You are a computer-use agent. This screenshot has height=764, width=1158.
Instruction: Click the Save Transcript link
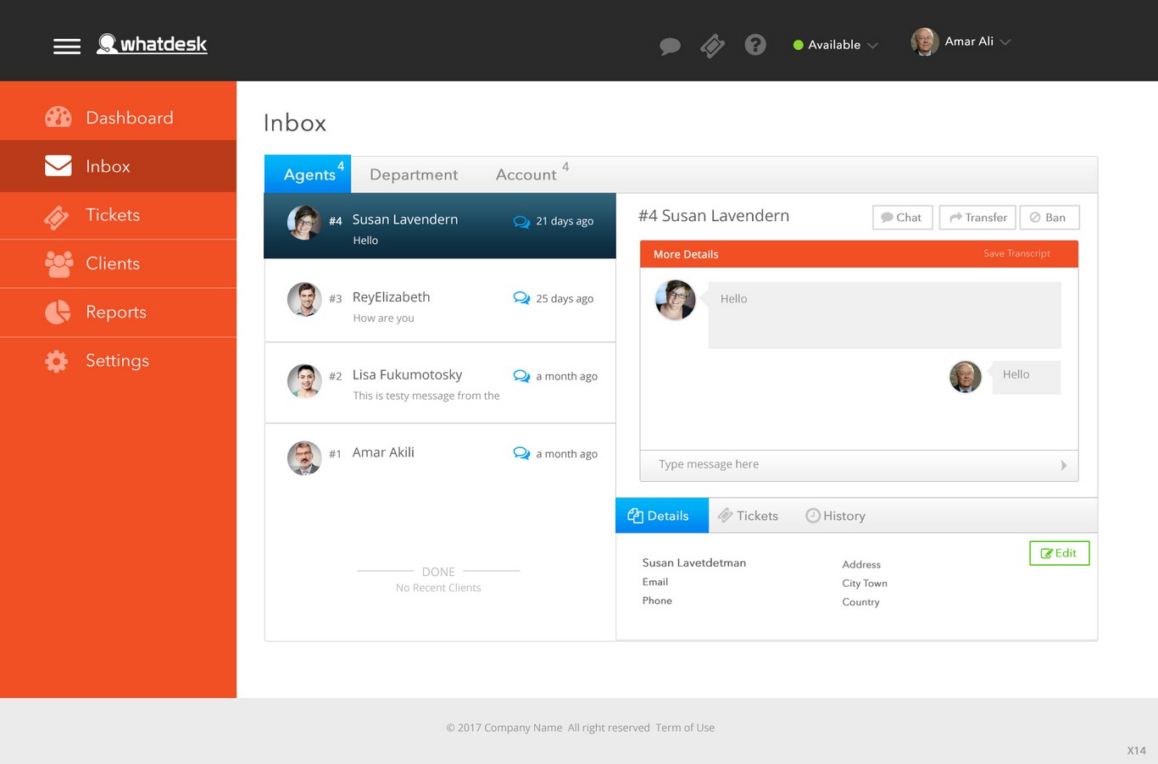point(1016,253)
